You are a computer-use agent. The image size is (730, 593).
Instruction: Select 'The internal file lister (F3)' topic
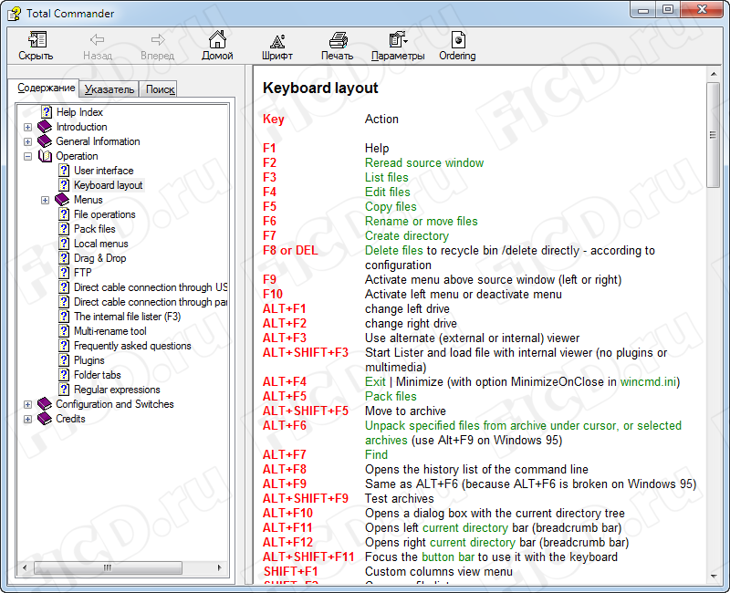127,317
